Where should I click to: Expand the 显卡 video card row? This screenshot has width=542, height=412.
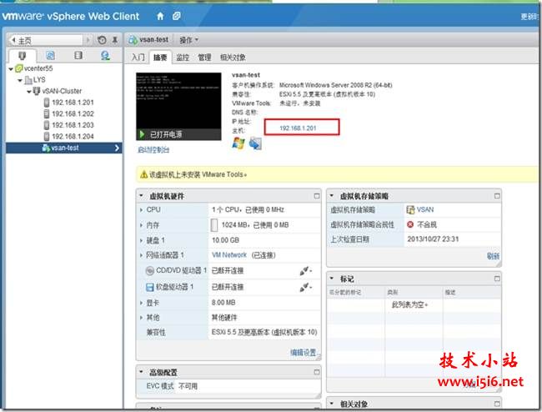141,303
